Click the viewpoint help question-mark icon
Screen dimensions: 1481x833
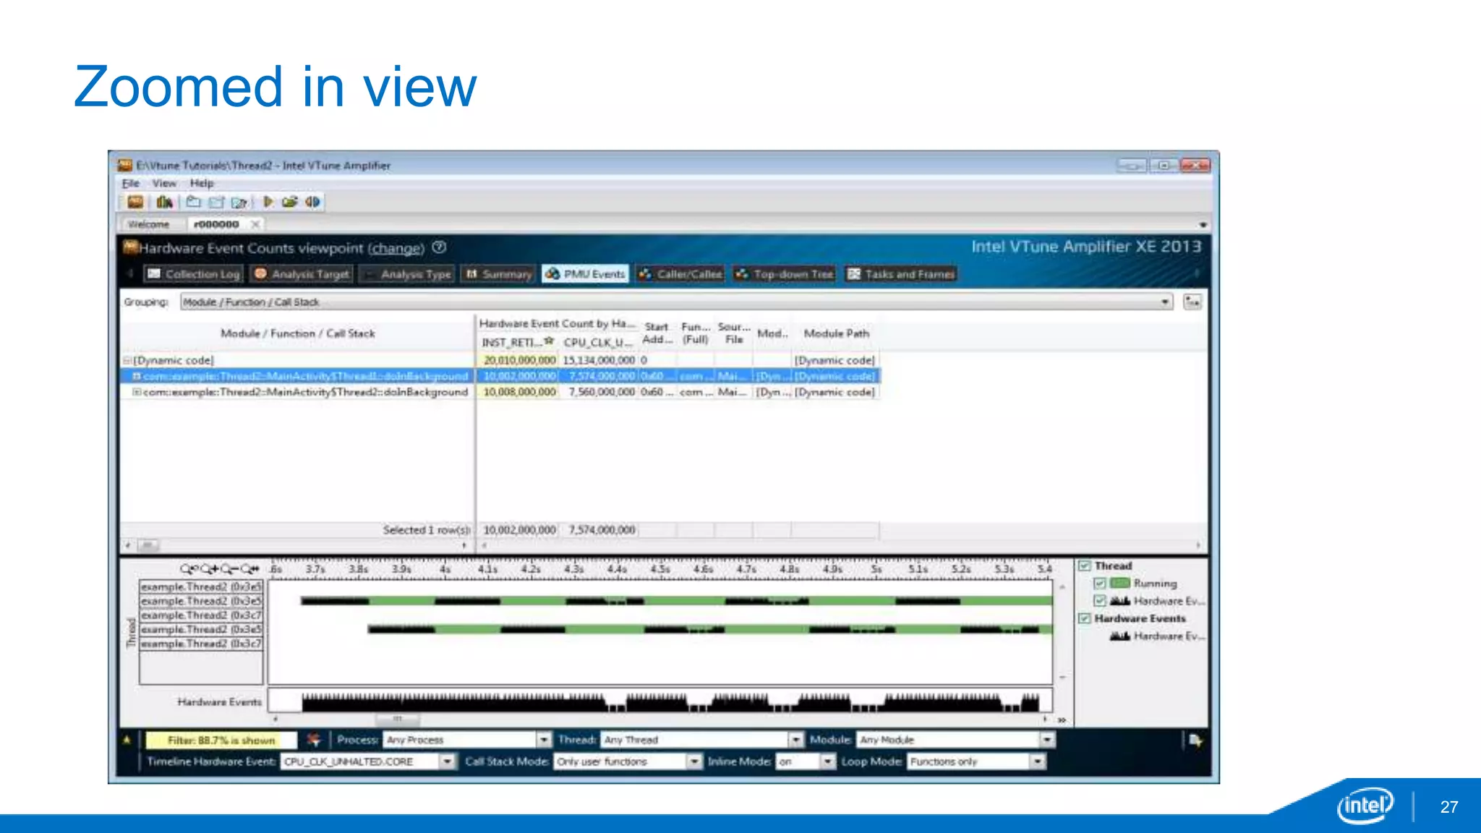coord(440,247)
